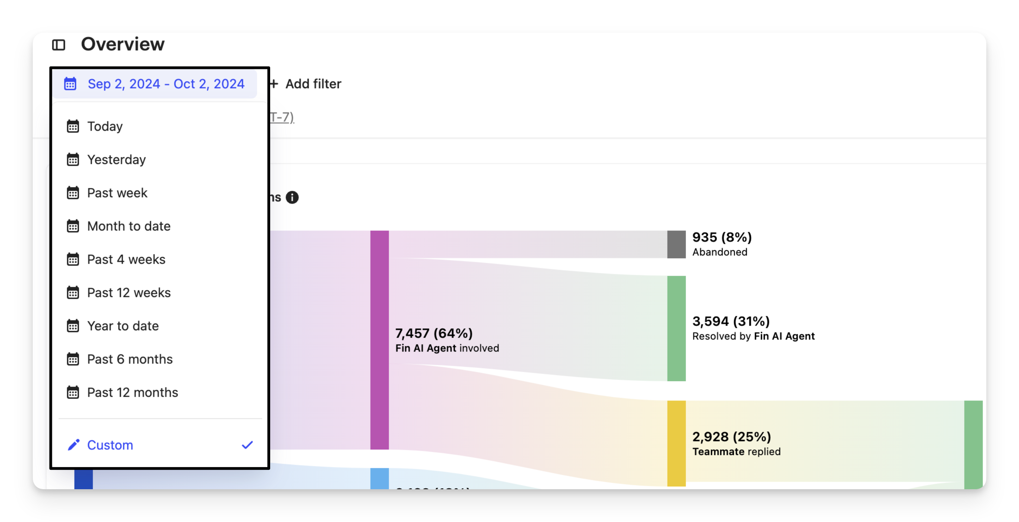Screen dimensions: 1019x522
Task: Click the yellow Teammate replied bar
Action: [x=676, y=443]
